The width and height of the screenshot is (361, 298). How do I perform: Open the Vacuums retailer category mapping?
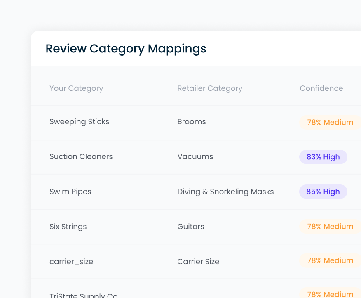pyautogui.click(x=195, y=156)
